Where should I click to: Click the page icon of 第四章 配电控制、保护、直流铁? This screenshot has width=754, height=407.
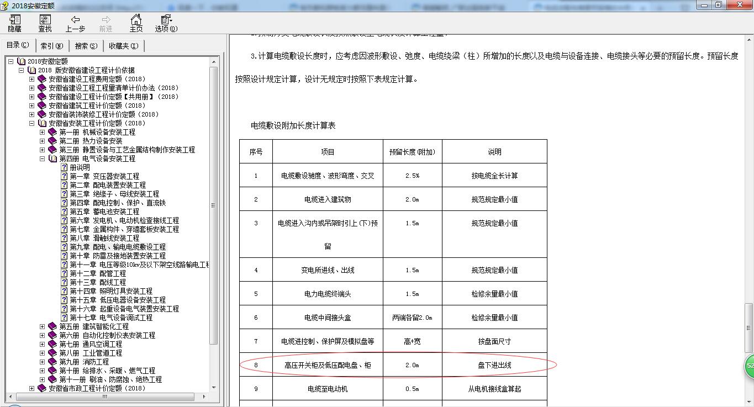pos(64,203)
